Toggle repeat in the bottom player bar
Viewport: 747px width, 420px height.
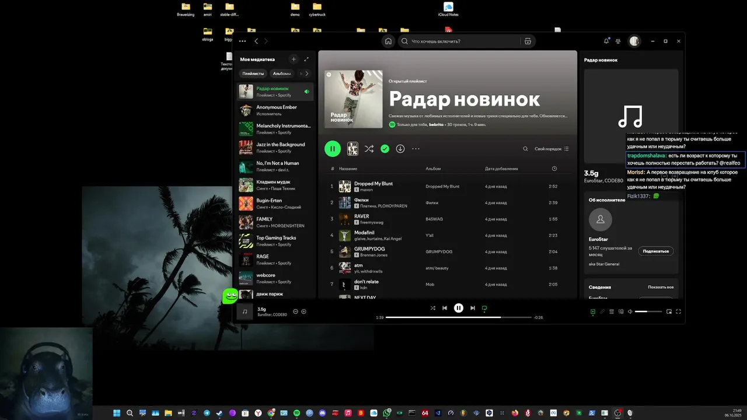pyautogui.click(x=484, y=308)
